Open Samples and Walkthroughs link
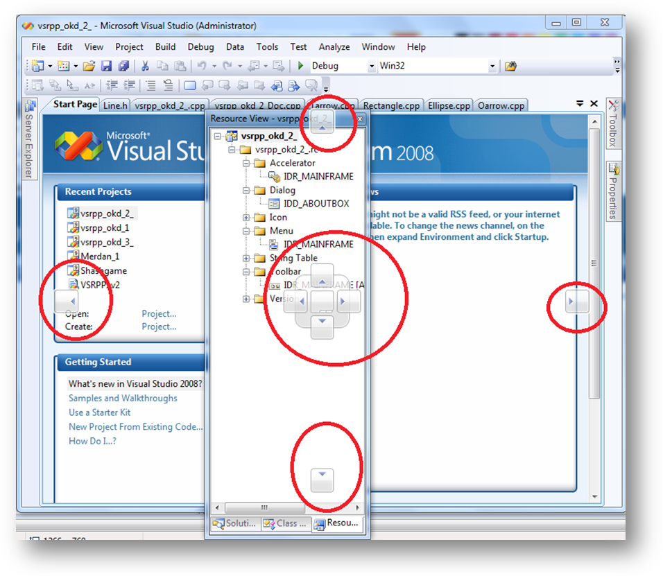This screenshot has height=576, width=663. [x=123, y=398]
